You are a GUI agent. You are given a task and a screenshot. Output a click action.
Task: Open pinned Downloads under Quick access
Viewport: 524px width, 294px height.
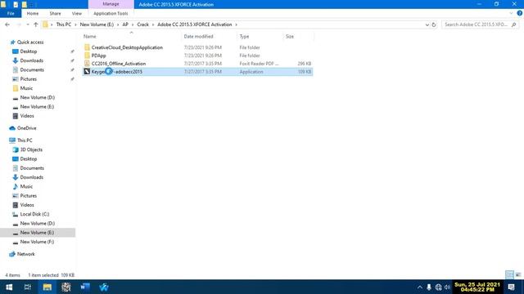[31, 60]
